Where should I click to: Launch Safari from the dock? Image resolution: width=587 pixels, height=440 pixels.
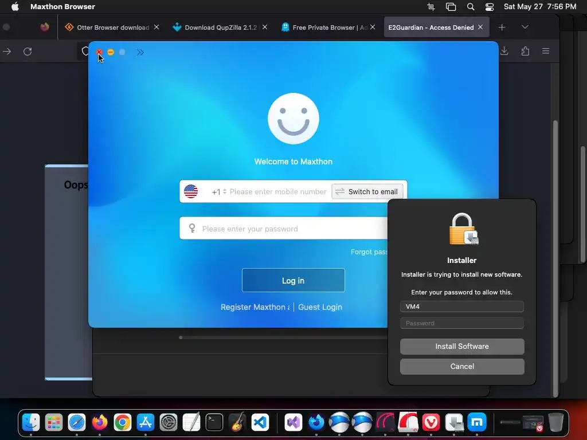[x=77, y=422]
